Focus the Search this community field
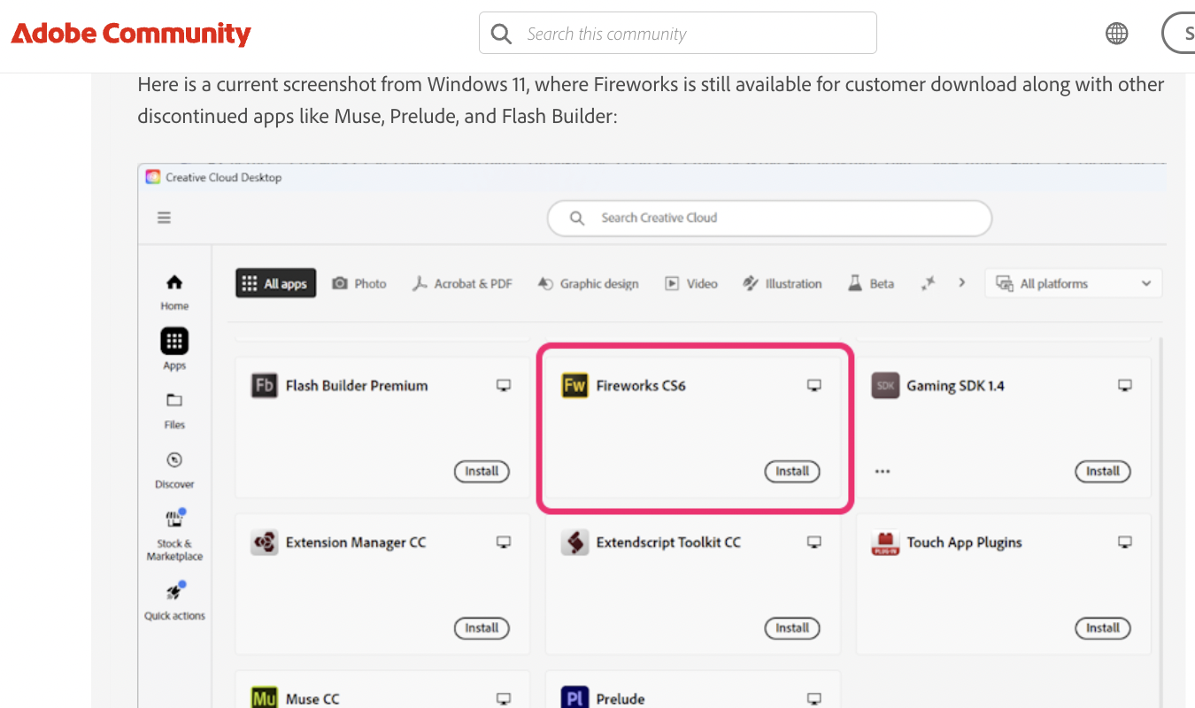This screenshot has width=1195, height=708. coord(678,34)
